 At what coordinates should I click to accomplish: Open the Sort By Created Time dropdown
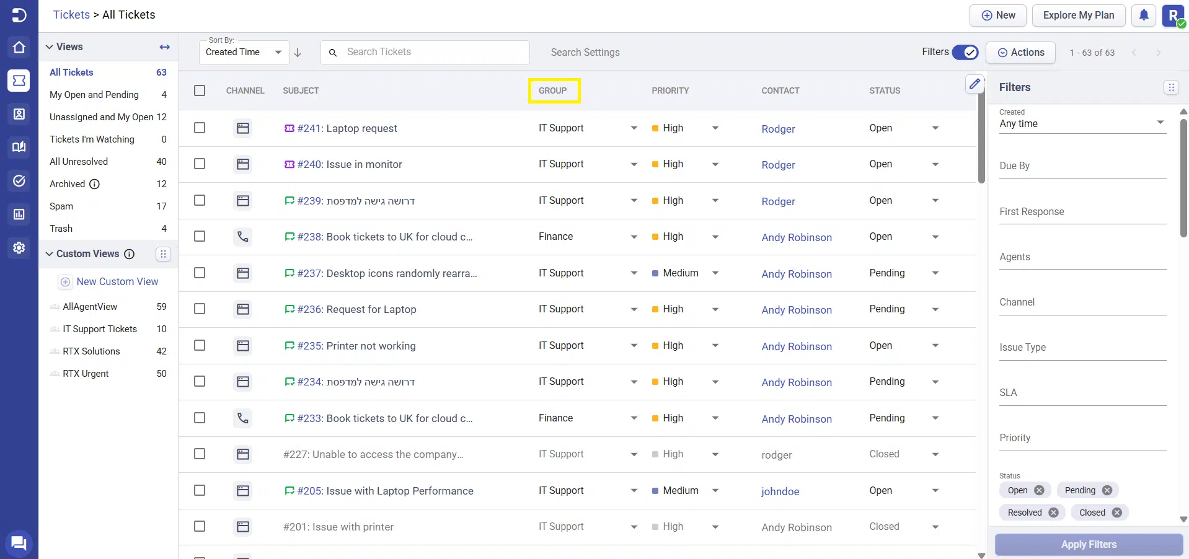pyautogui.click(x=244, y=53)
